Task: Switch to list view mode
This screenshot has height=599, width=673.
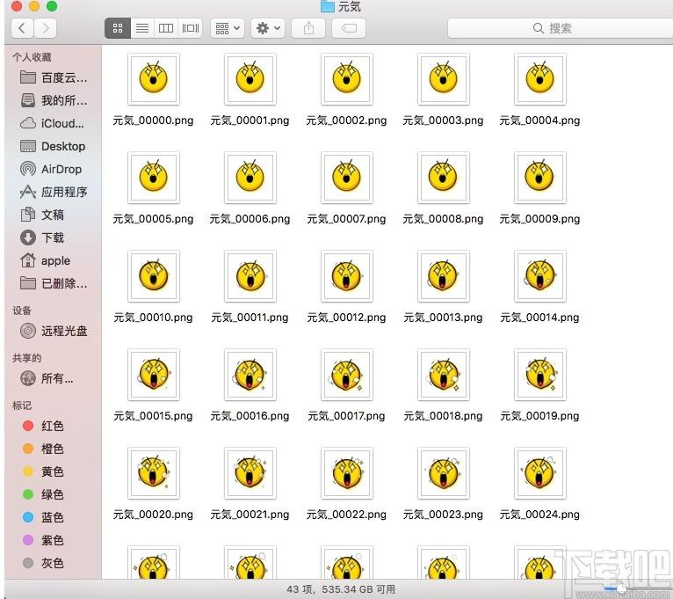Action: point(141,28)
